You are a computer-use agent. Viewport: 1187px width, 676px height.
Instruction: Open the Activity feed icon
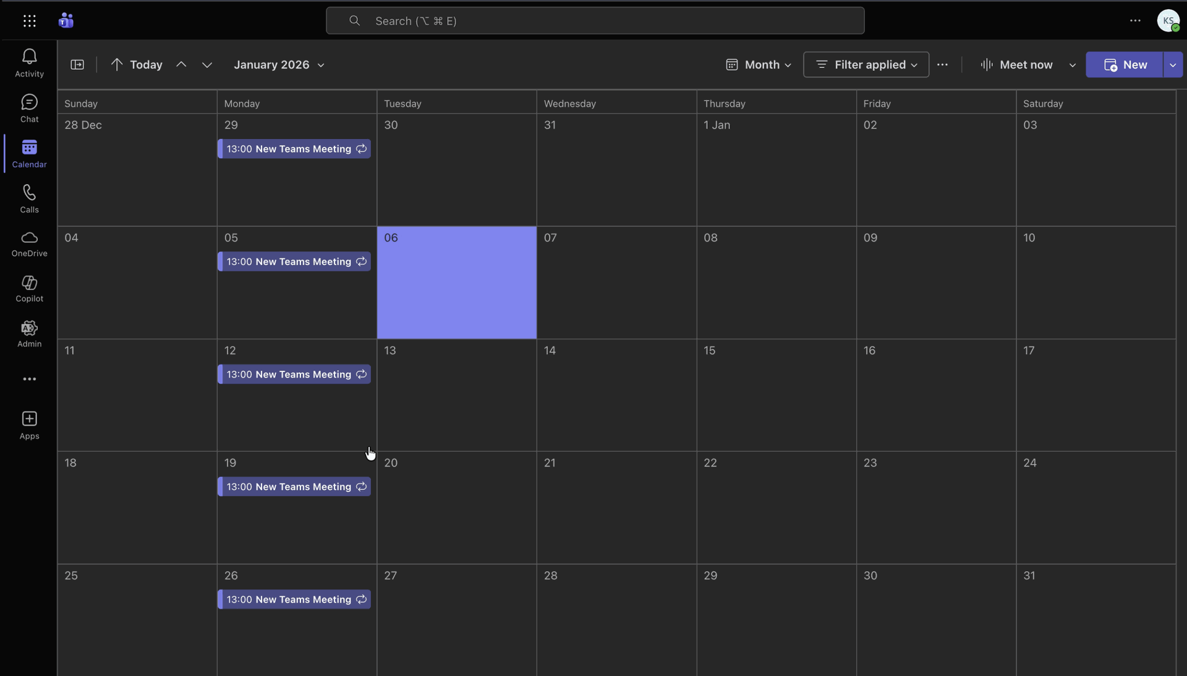coord(29,63)
